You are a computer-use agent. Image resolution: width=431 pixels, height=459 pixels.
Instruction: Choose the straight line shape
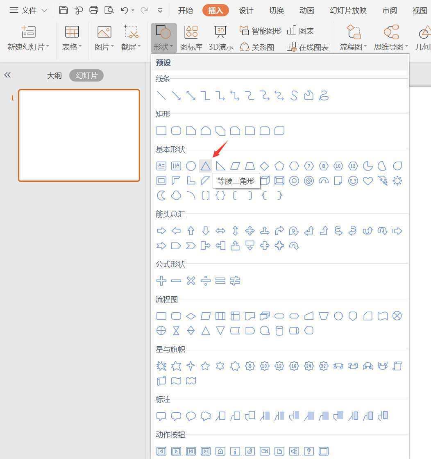tap(161, 95)
